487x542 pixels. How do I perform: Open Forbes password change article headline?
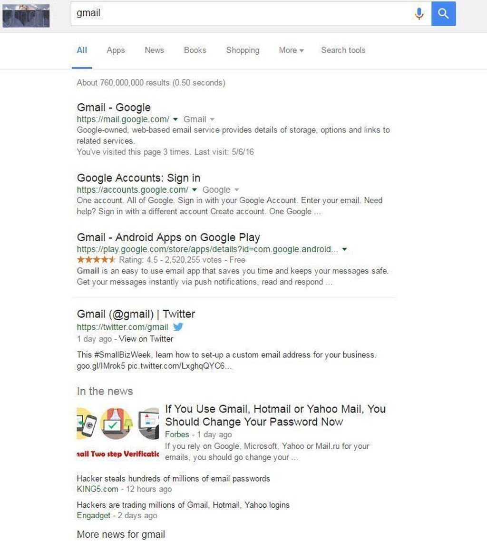click(x=275, y=415)
